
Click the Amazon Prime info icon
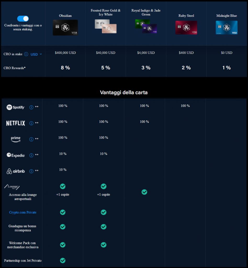click(x=31, y=139)
